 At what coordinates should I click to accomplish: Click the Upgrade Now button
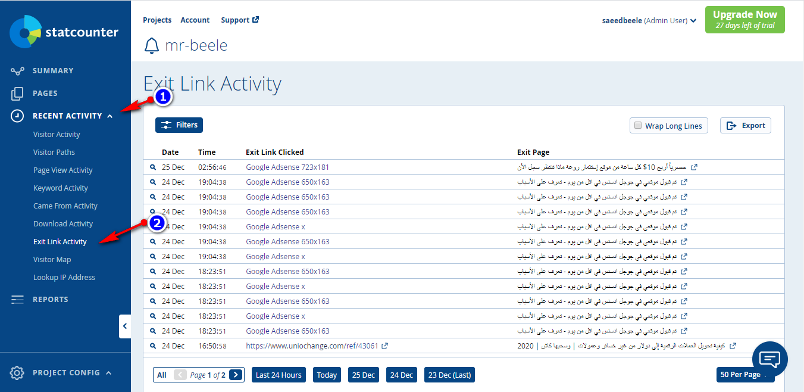(x=745, y=20)
